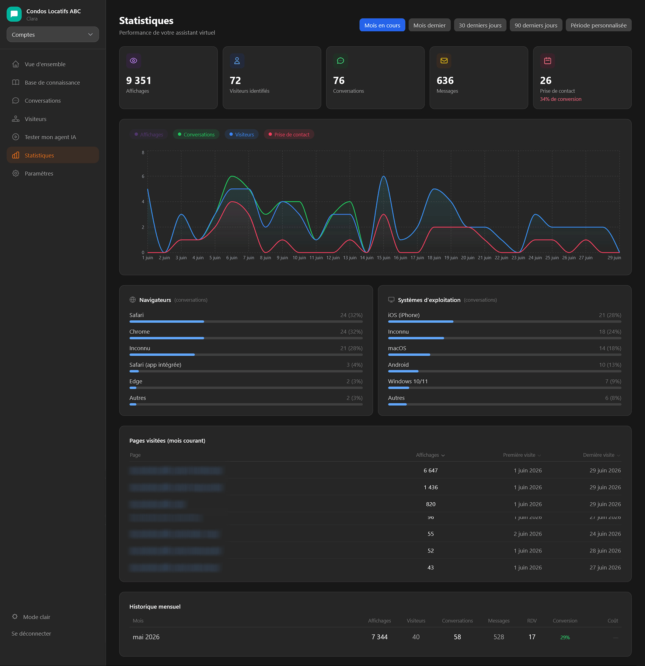
Task: Expand the Comptes dropdown
Action: tap(53, 34)
